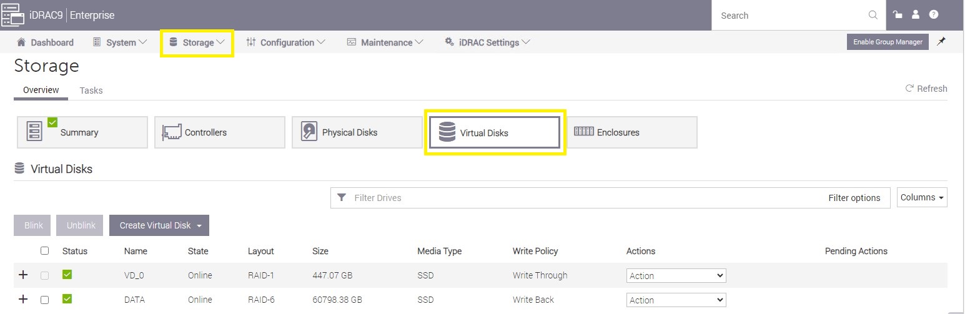
Task: Click the Enable Group Manager button
Action: (x=888, y=42)
